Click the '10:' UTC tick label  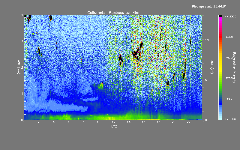click(x=99, y=122)
